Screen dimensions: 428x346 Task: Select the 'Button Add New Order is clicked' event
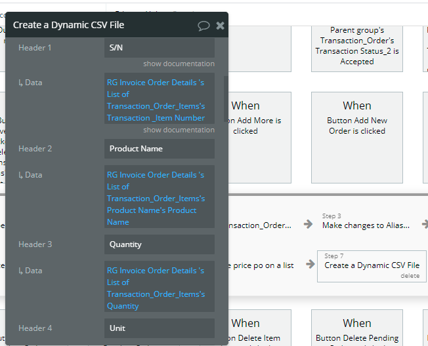pyautogui.click(x=357, y=138)
